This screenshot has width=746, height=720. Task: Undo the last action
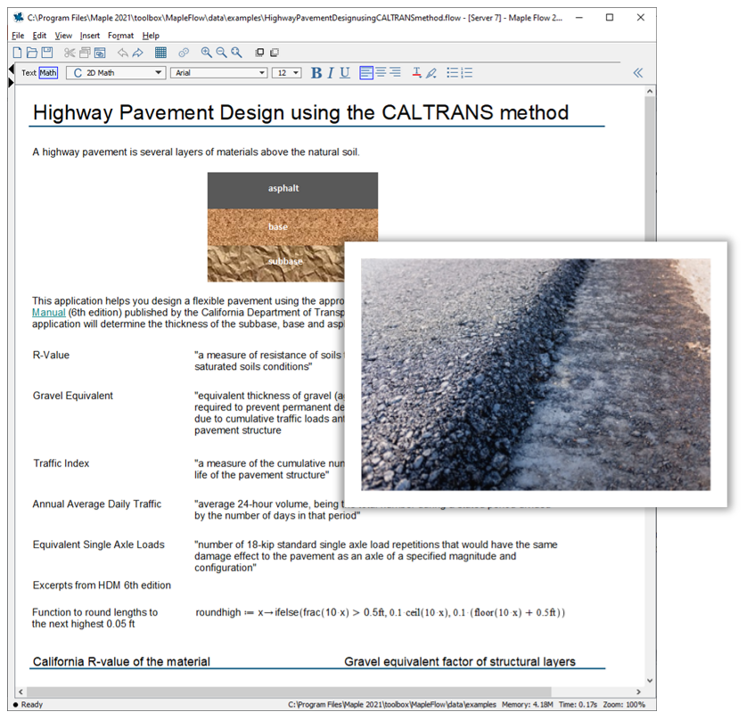click(x=123, y=53)
